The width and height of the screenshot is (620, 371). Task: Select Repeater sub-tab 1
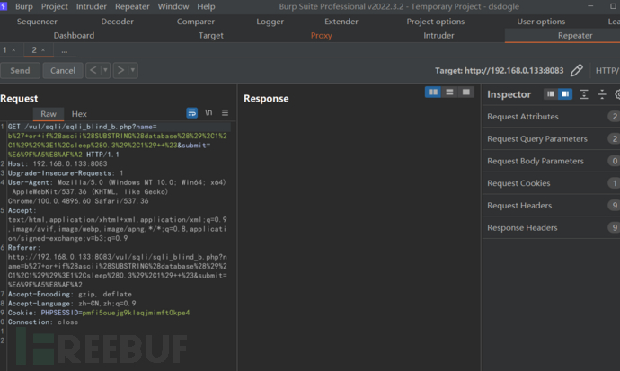point(4,50)
